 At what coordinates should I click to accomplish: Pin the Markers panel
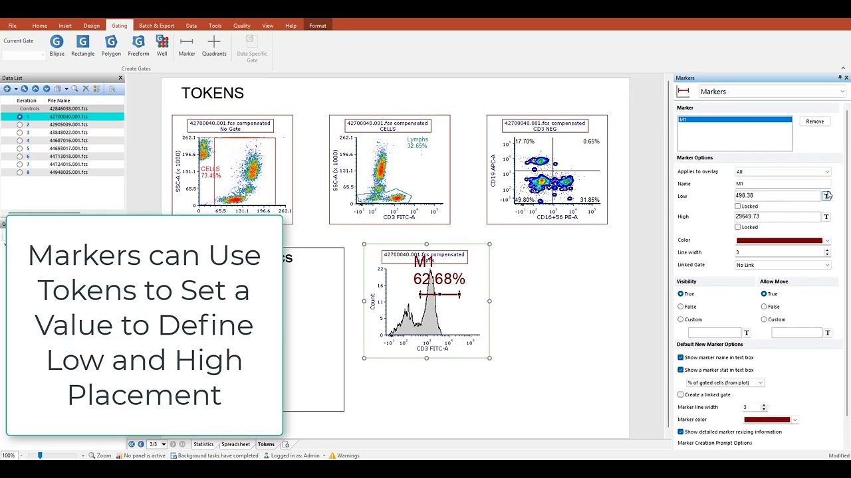click(x=839, y=78)
